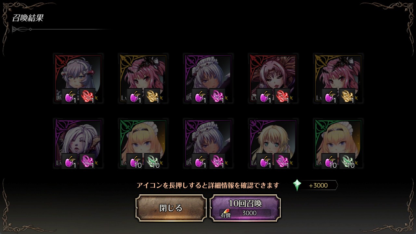416x234 pixels.
Task: Click the 閉じる button
Action: [x=171, y=208]
